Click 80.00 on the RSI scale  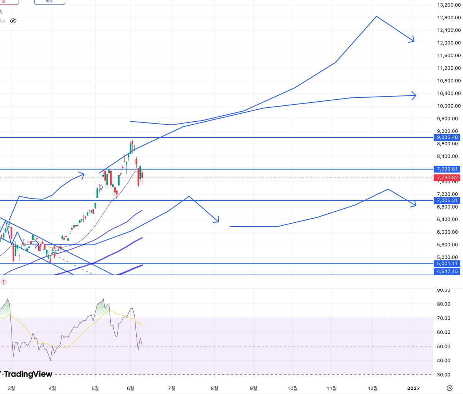[444, 304]
